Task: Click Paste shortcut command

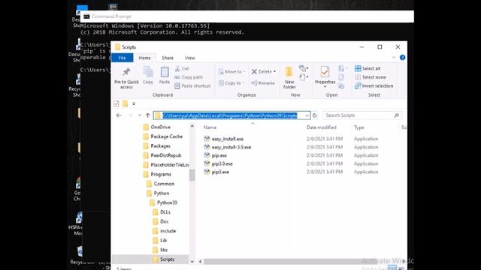Action: [192, 86]
